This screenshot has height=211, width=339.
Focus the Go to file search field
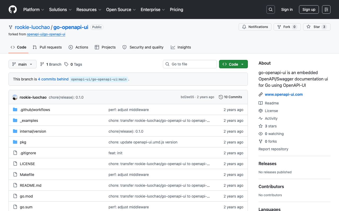coord(190,64)
